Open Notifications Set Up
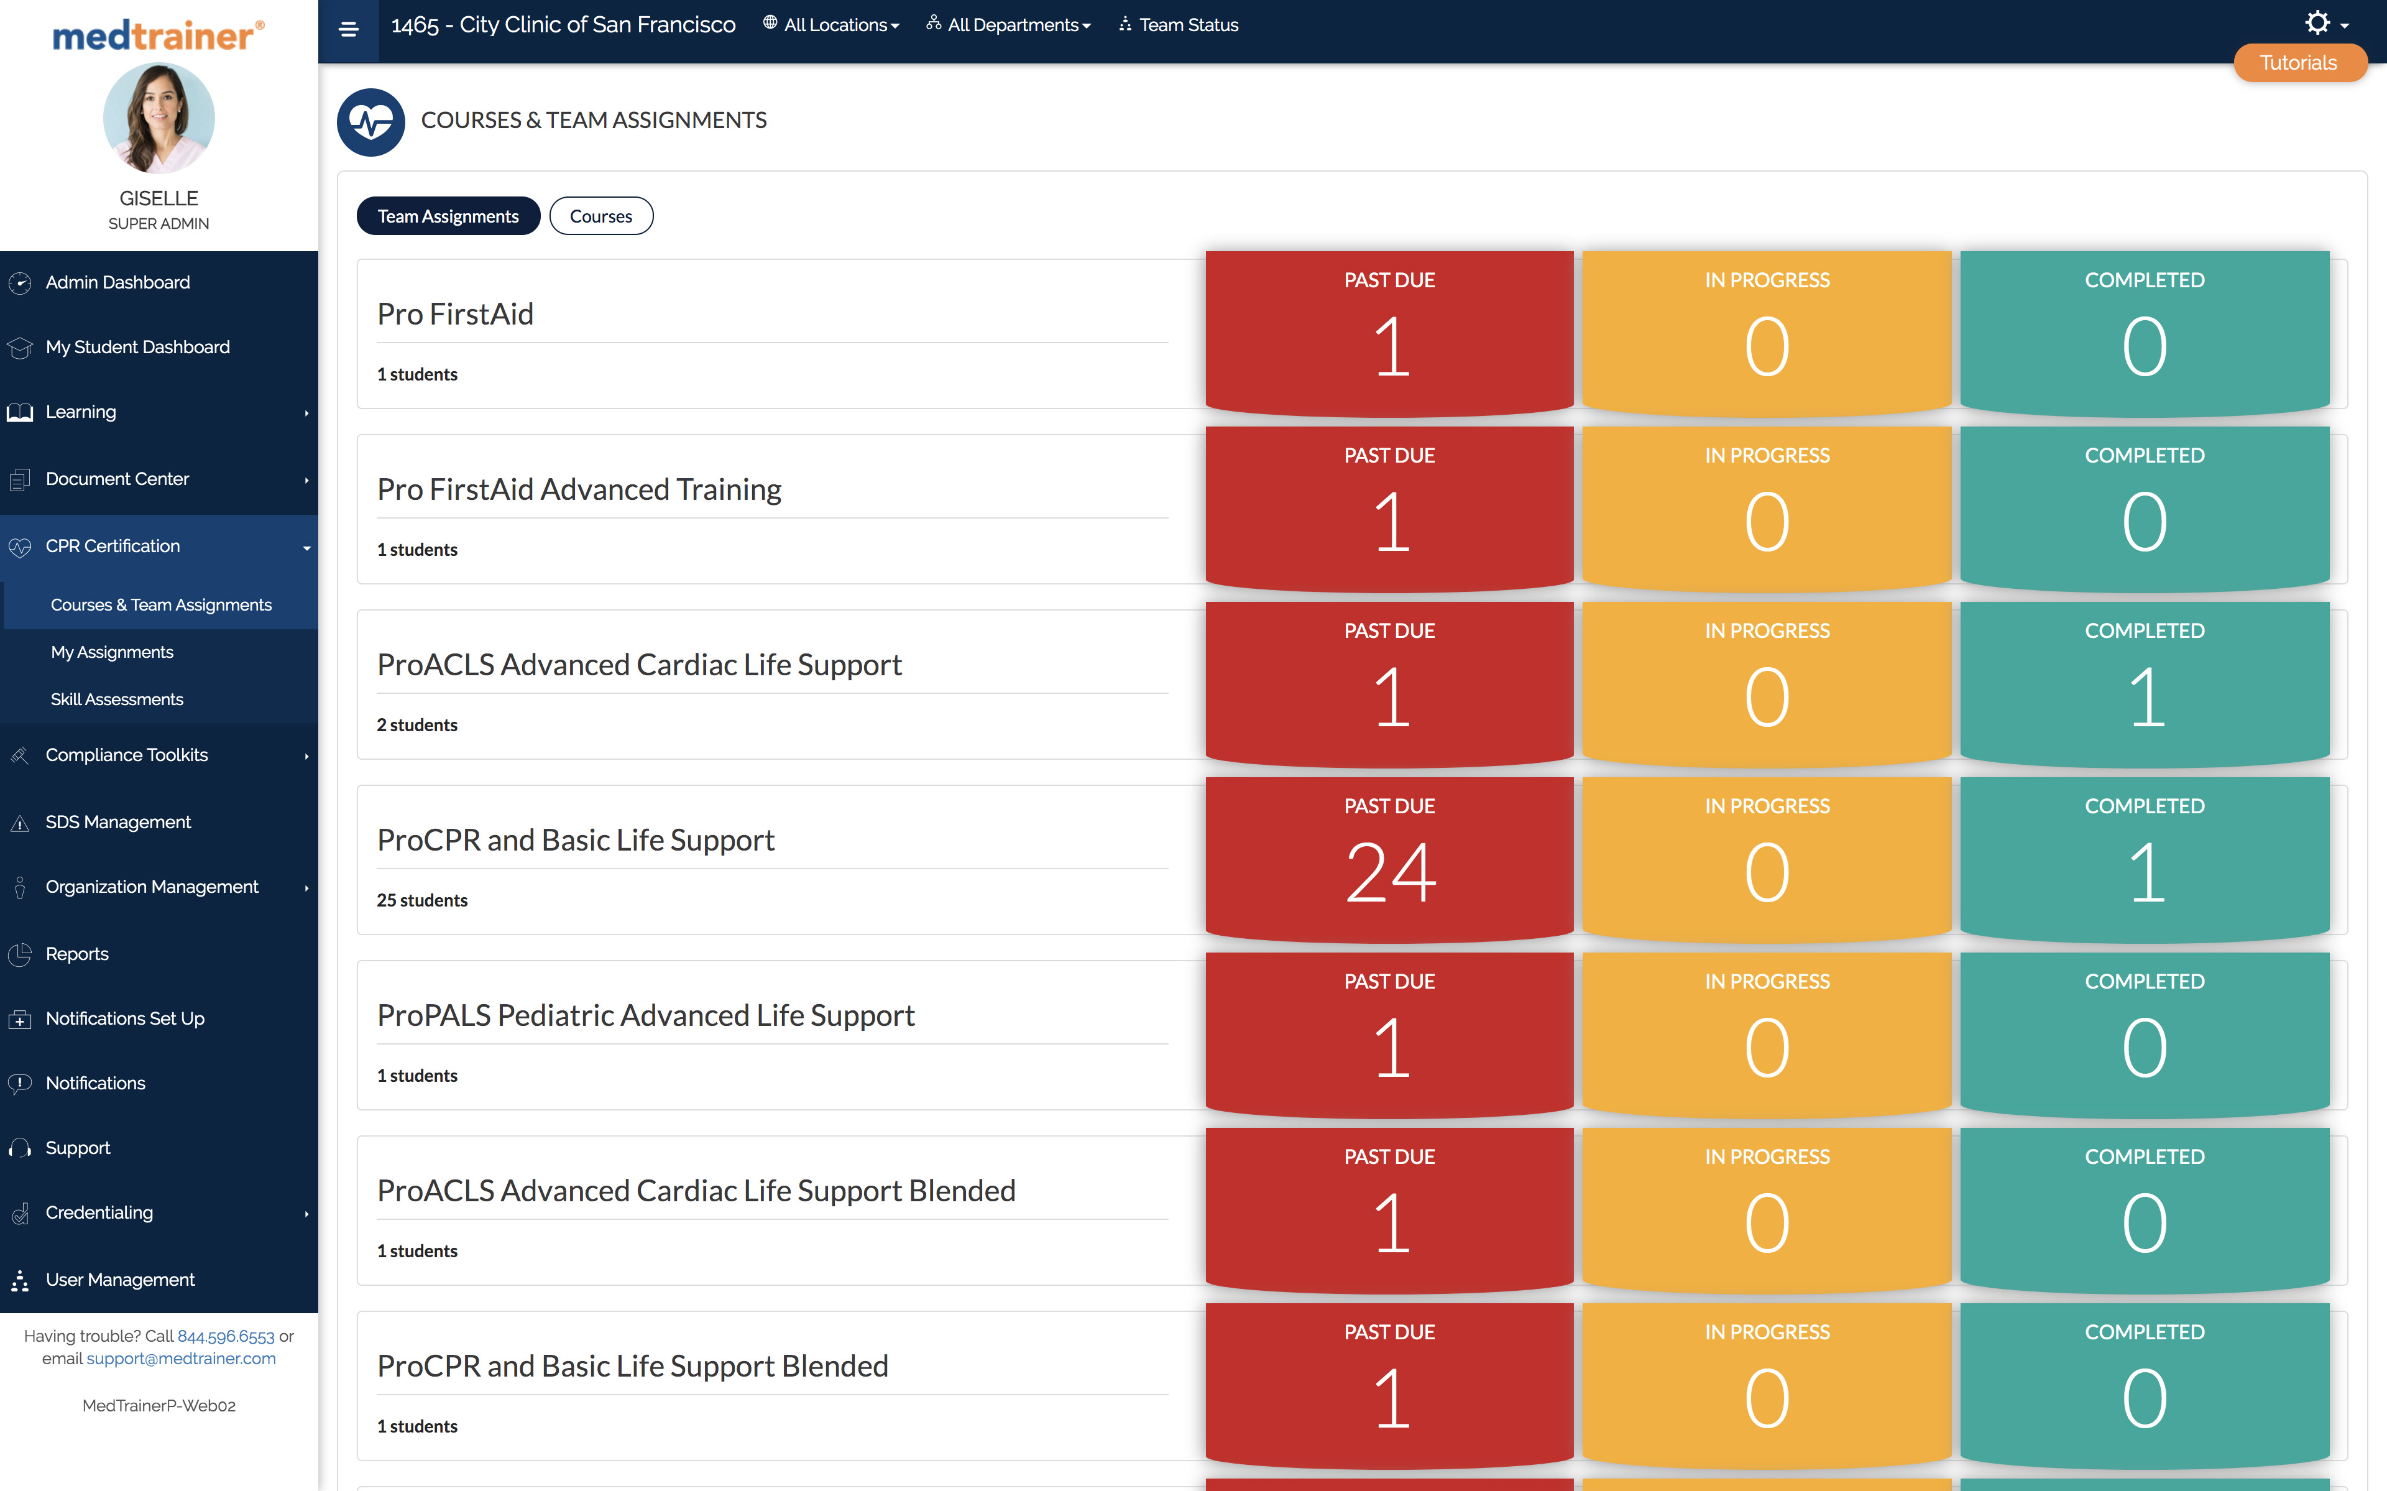 coord(124,1018)
